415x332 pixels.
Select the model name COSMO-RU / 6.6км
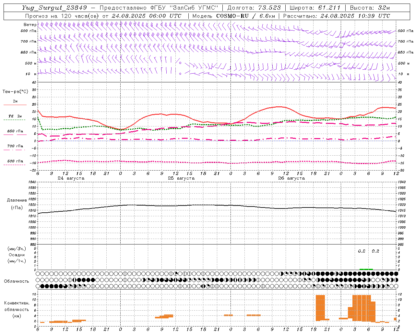(246, 16)
